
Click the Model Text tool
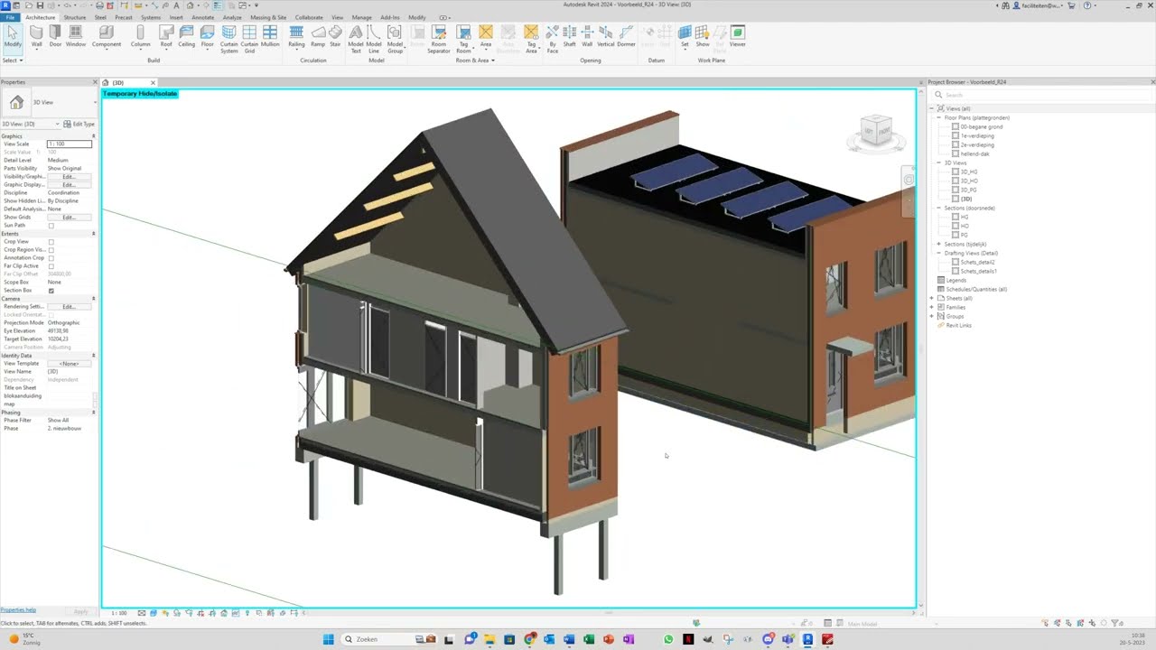tap(356, 39)
